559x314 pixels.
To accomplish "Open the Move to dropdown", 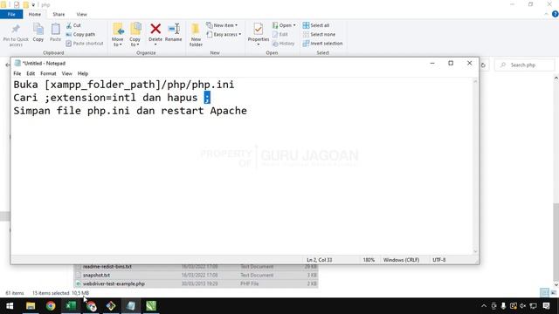I will 117,35.
